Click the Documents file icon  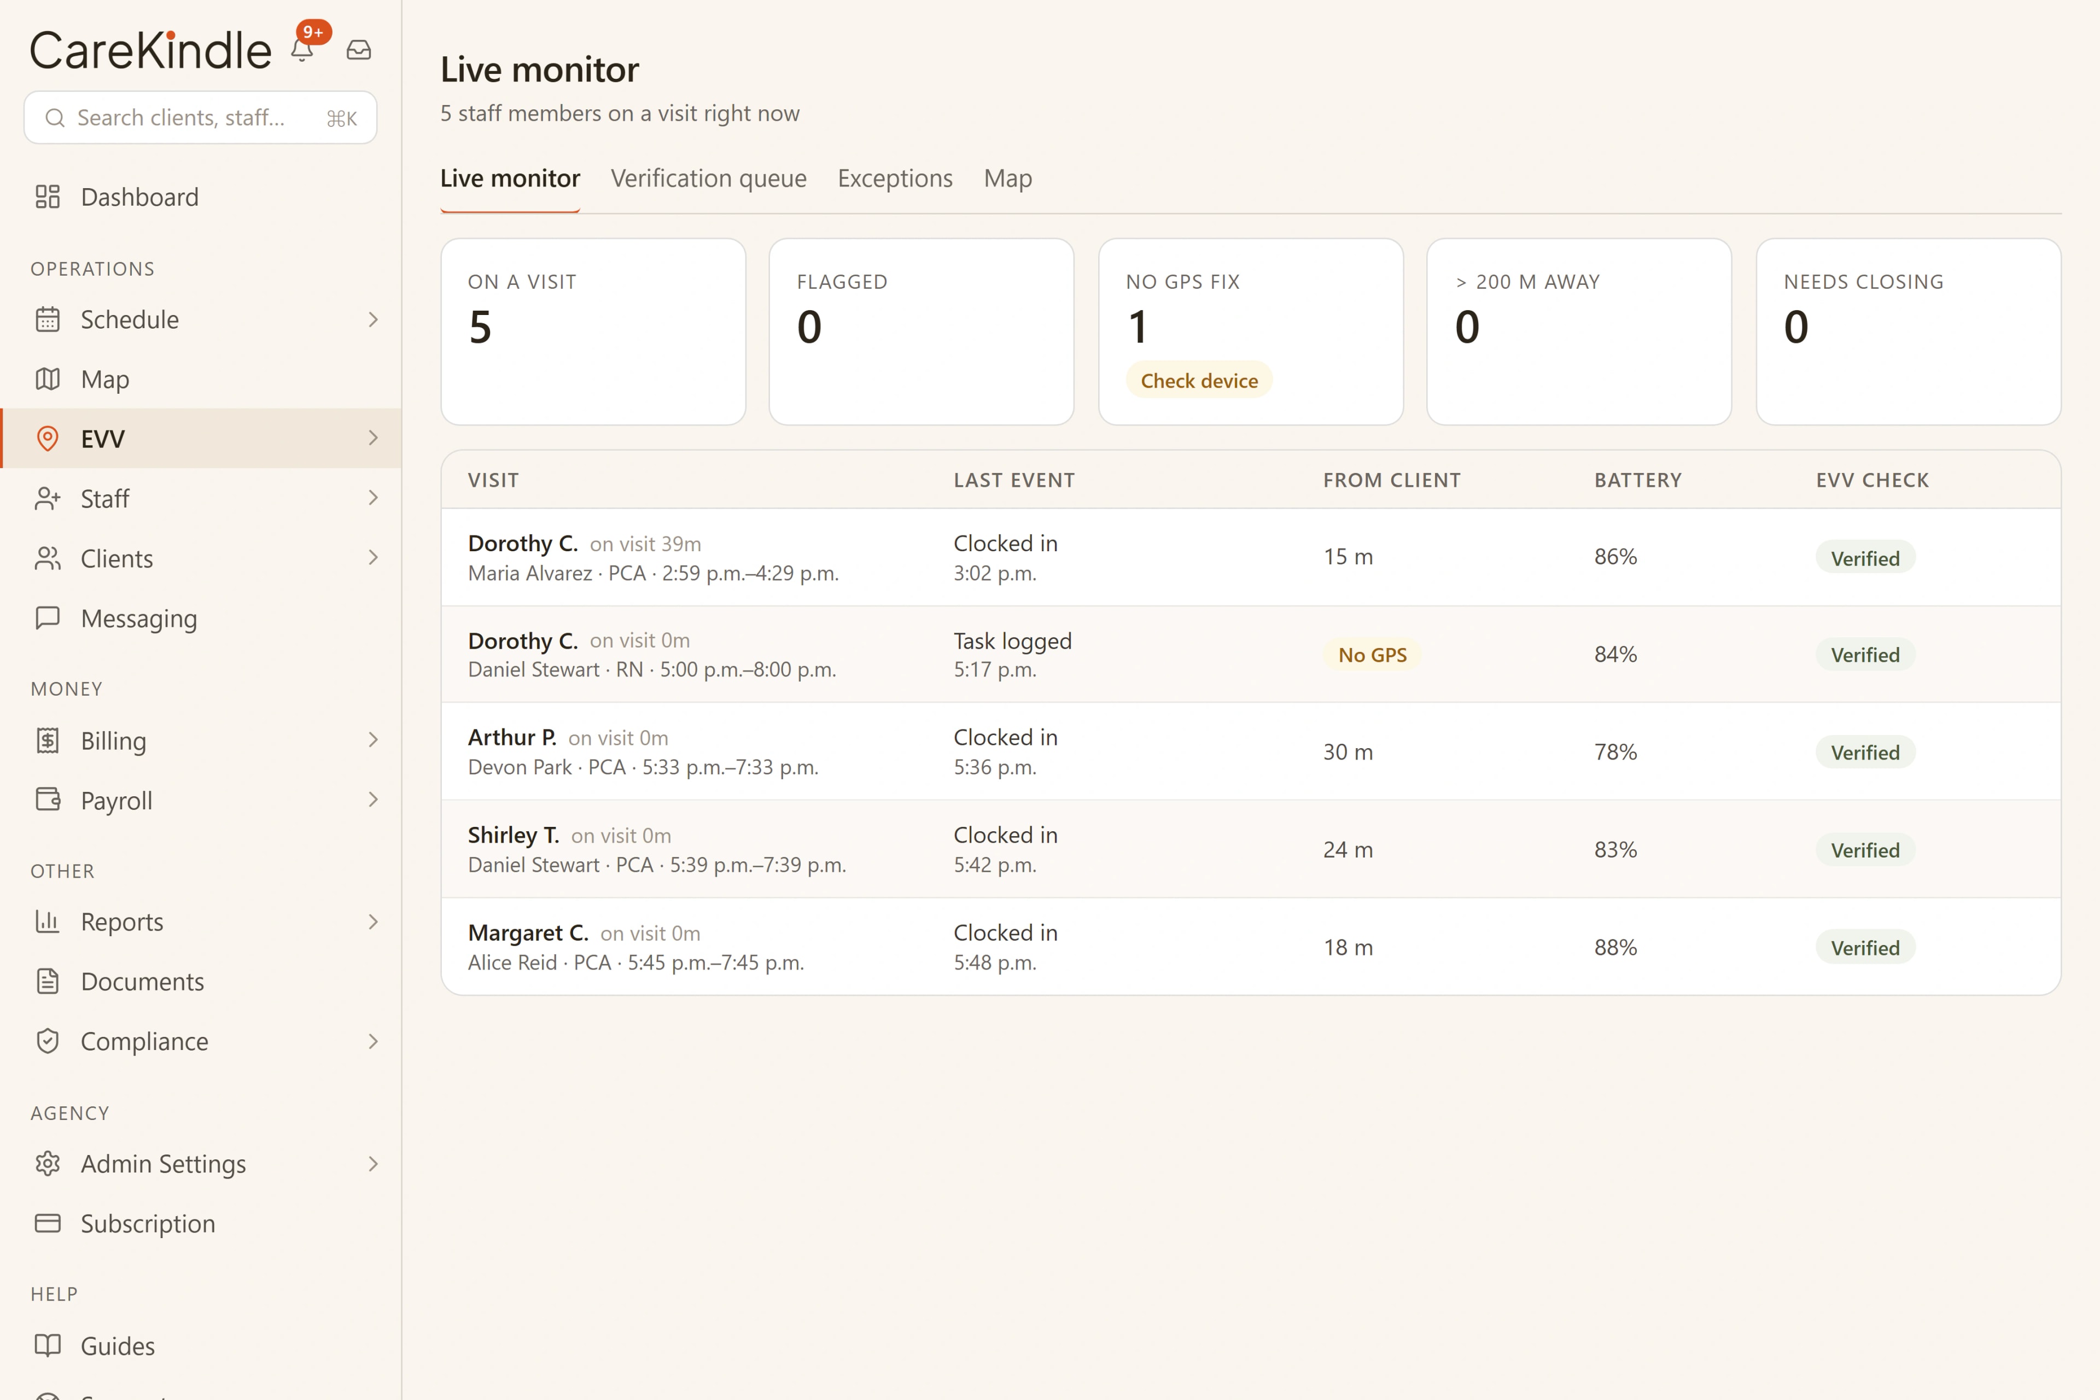click(48, 981)
